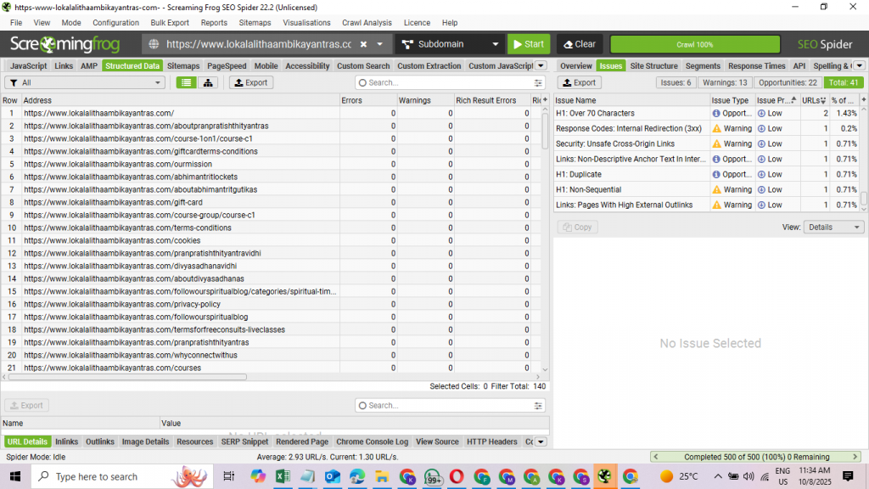Export the Issues list

(579, 82)
